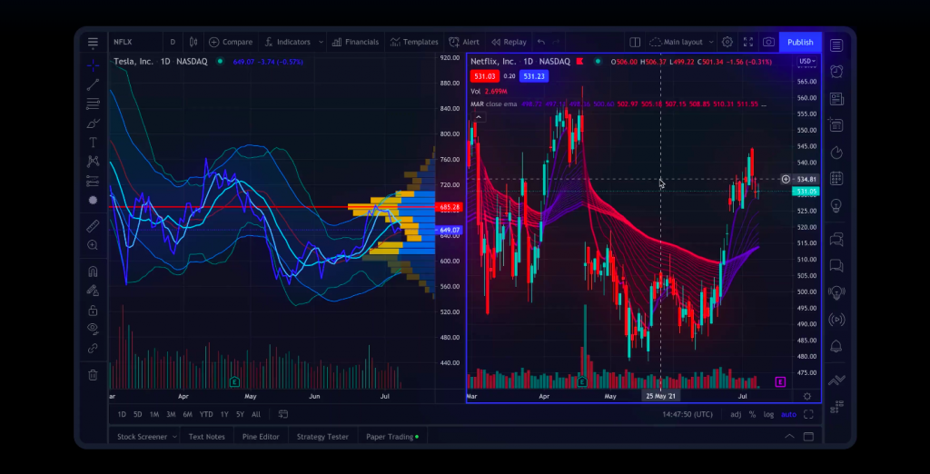This screenshot has width=930, height=474.
Task: Click the Redo arrow
Action: click(x=556, y=42)
